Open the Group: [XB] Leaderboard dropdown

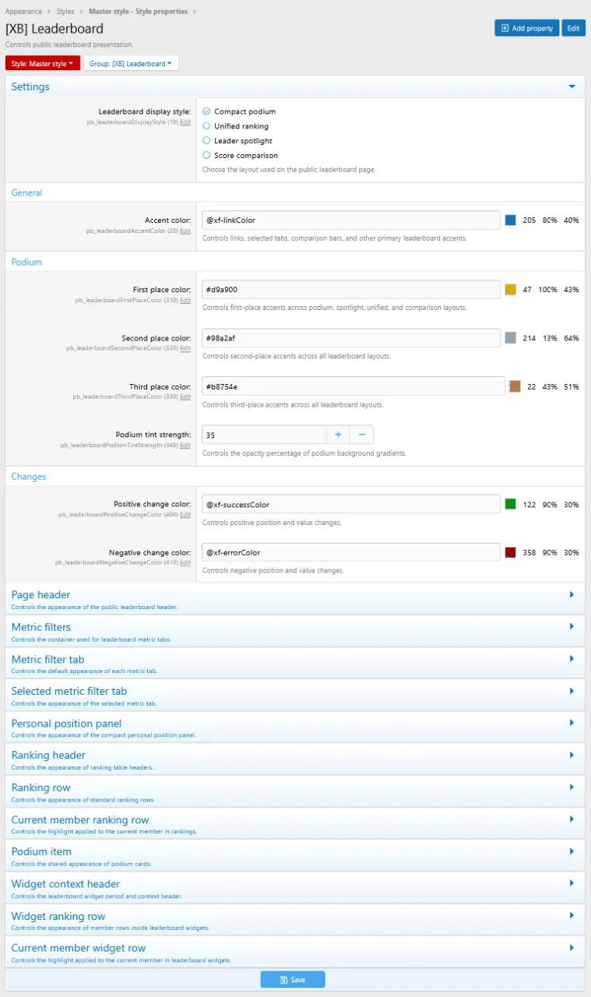[131, 63]
